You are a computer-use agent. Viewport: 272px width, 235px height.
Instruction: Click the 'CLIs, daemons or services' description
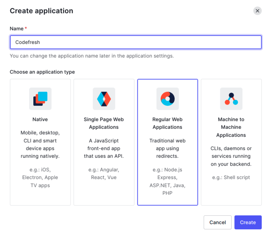pyautogui.click(x=231, y=156)
